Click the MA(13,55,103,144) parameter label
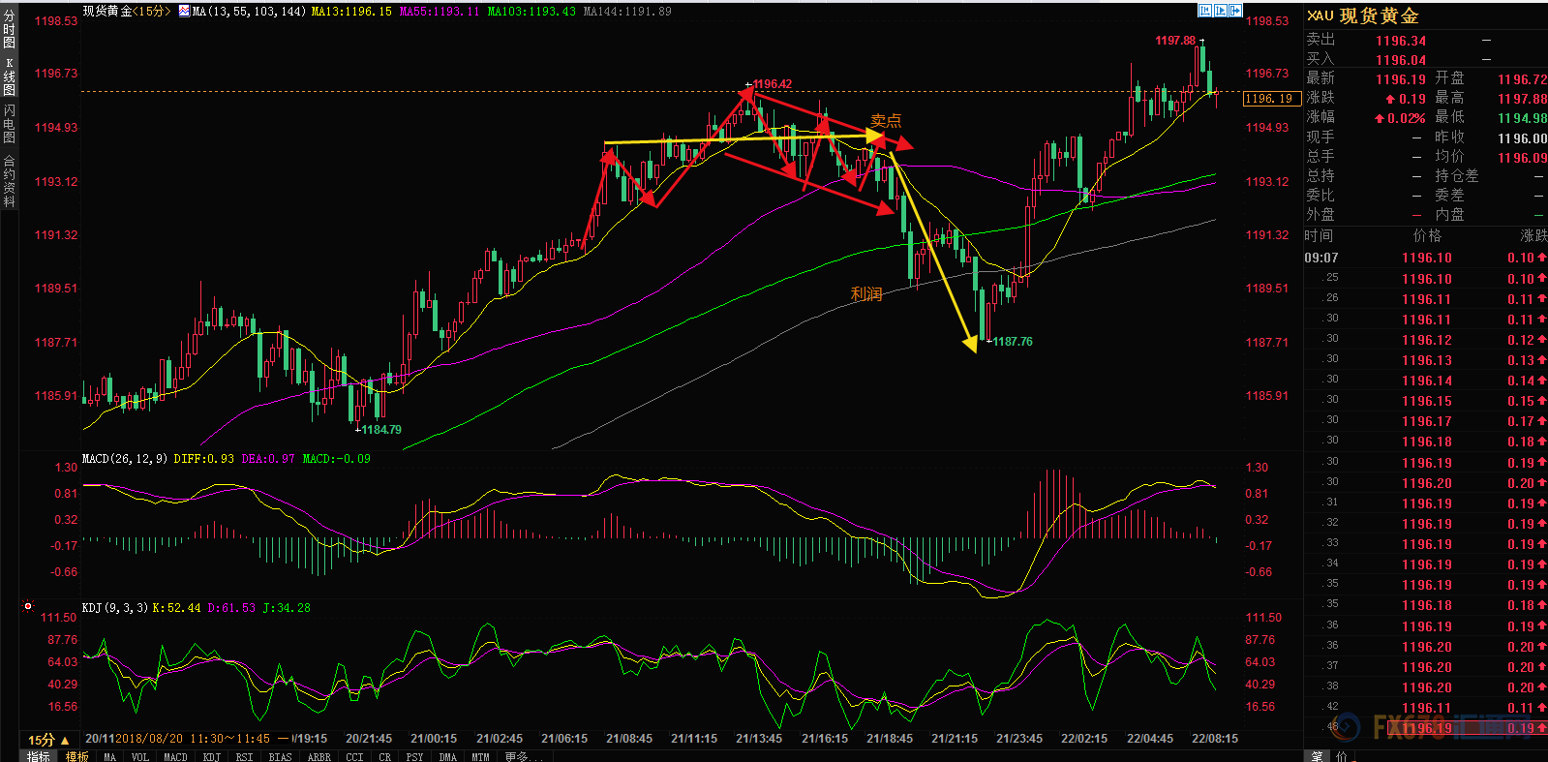Screen dimensions: 1548x762 click(249, 11)
